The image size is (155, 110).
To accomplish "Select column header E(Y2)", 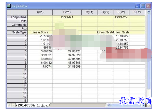I will click(x=121, y=12).
